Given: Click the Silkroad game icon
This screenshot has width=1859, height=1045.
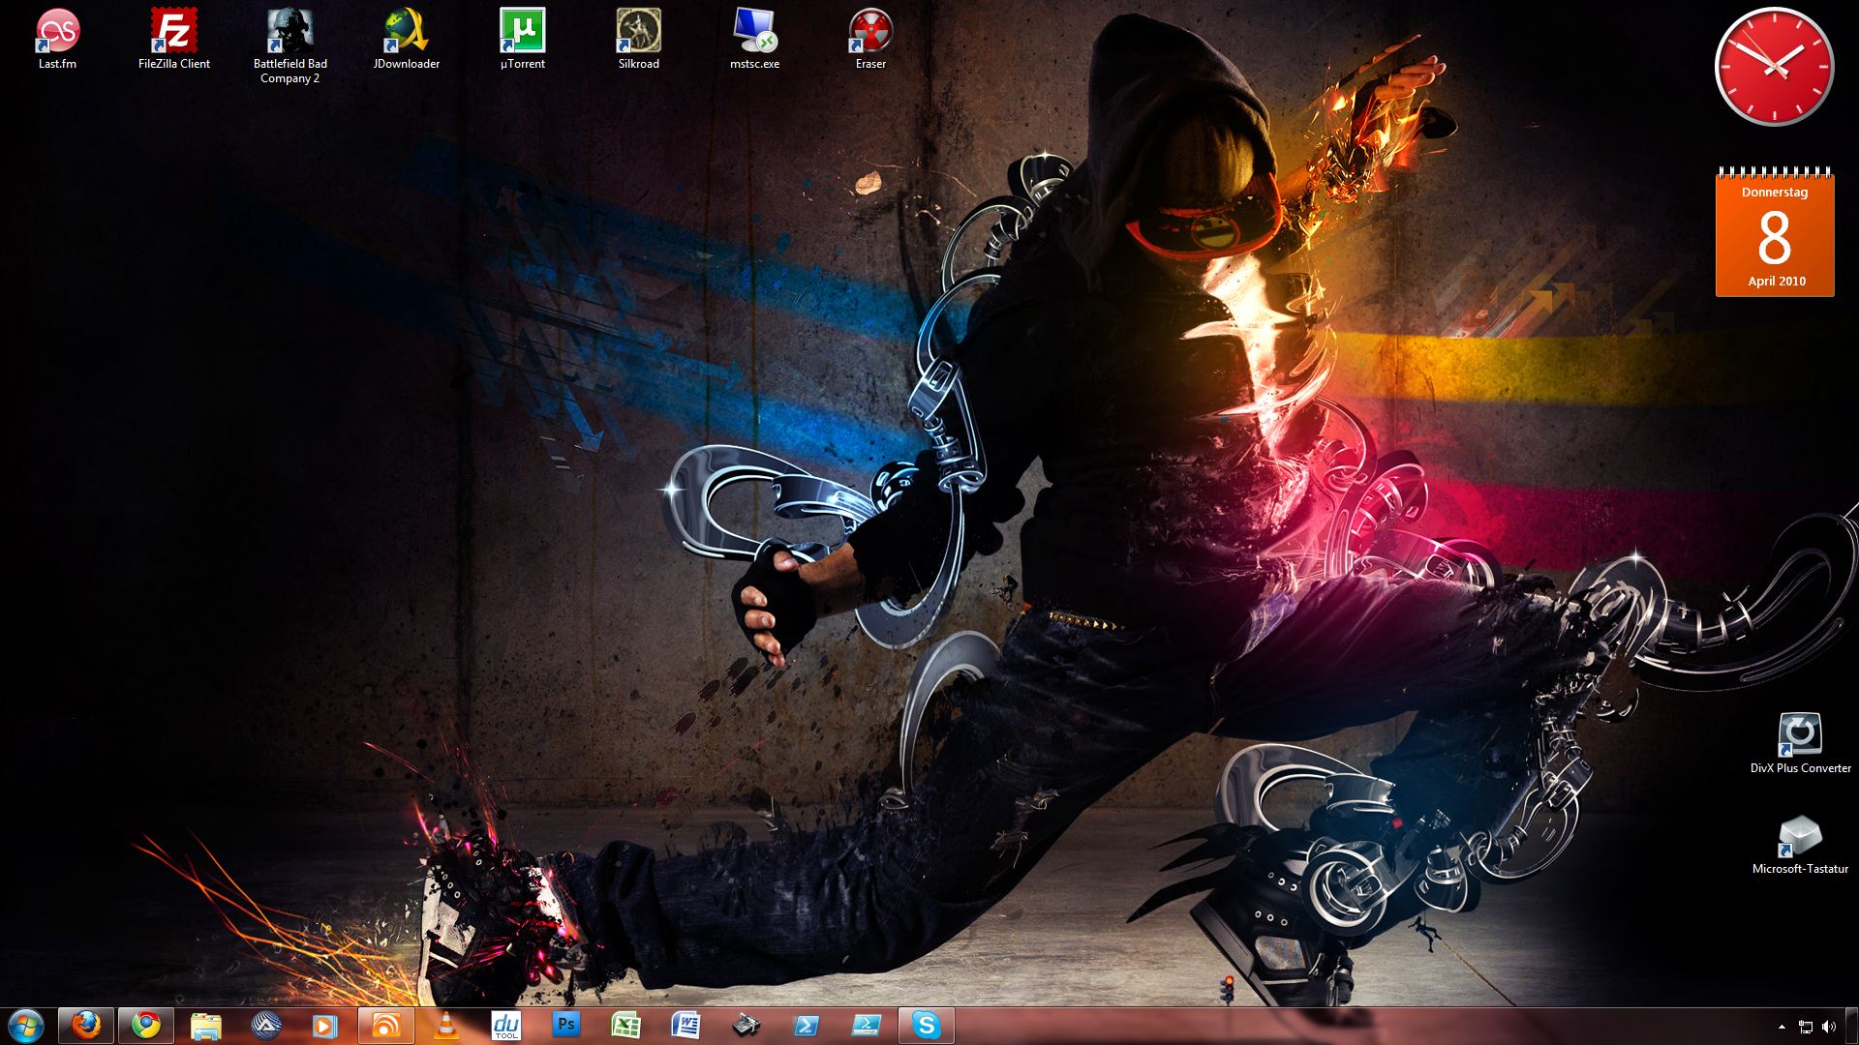Looking at the screenshot, I should [x=638, y=32].
